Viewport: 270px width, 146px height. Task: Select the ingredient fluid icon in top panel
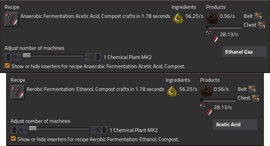tap(178, 18)
